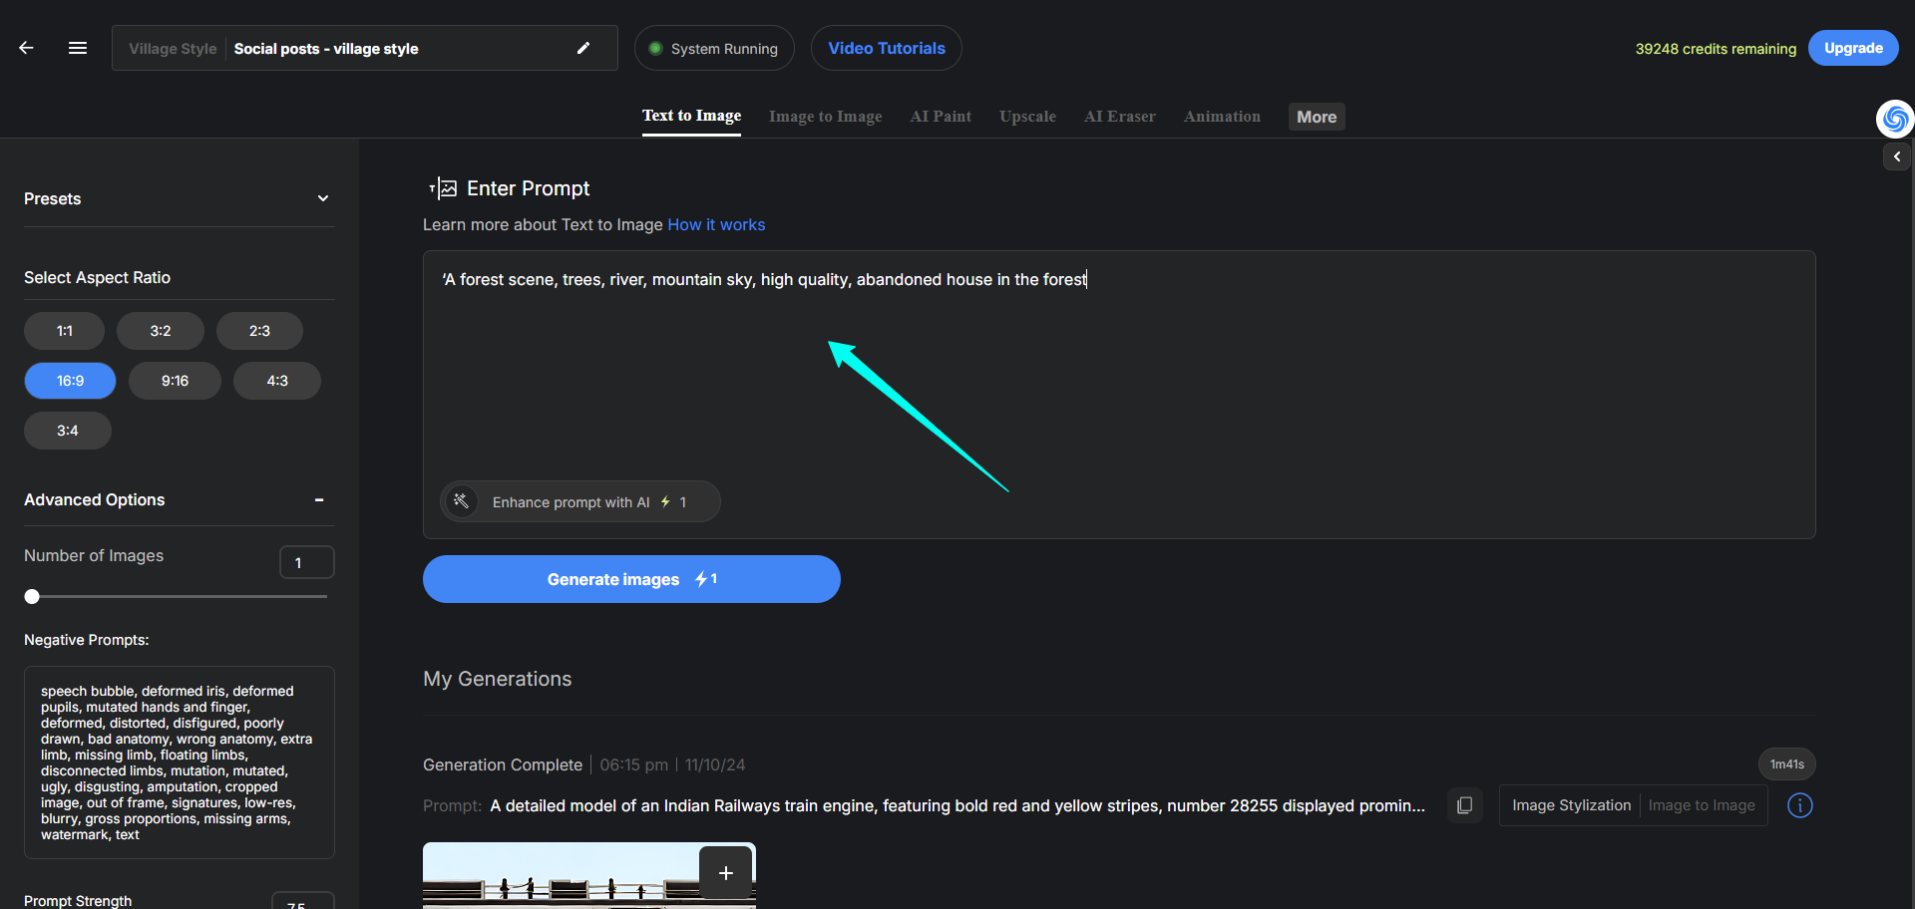The width and height of the screenshot is (1915, 909).
Task: Select 9:16 aspect ratio
Action: 176,381
